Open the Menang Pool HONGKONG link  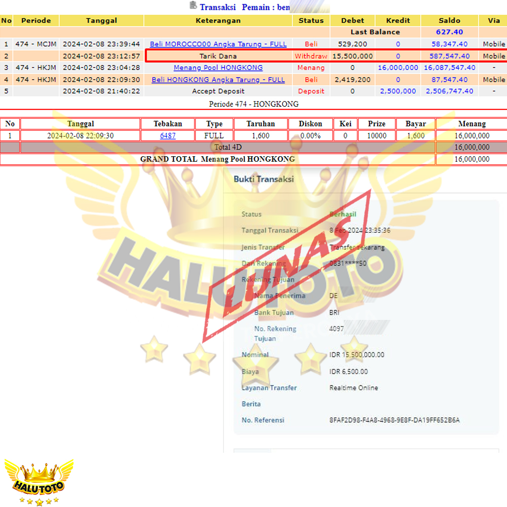point(218,67)
